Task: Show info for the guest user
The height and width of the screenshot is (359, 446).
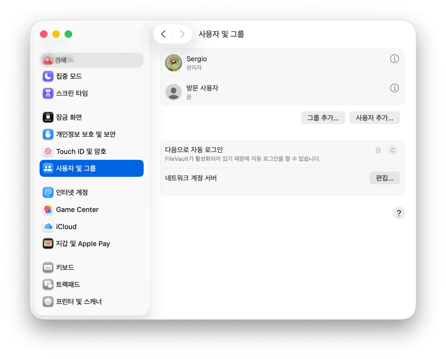Action: (394, 88)
